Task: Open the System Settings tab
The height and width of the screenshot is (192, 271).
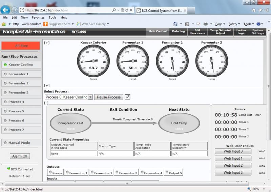Action: pos(257,31)
